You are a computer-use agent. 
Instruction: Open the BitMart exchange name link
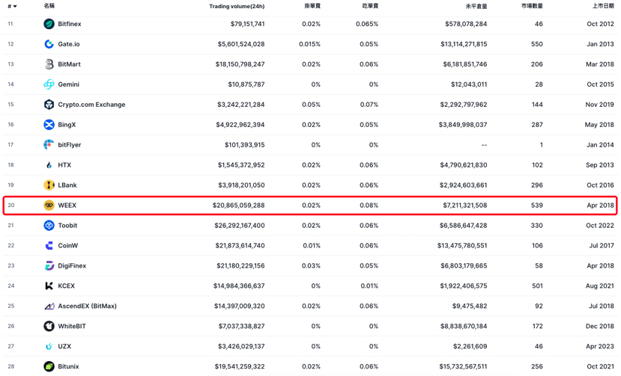(x=70, y=64)
